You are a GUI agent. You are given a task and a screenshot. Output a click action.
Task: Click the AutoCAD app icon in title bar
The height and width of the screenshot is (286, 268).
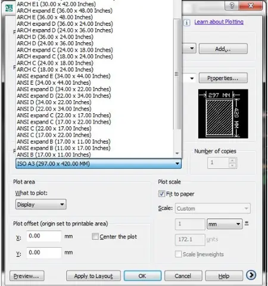pos(9,8)
